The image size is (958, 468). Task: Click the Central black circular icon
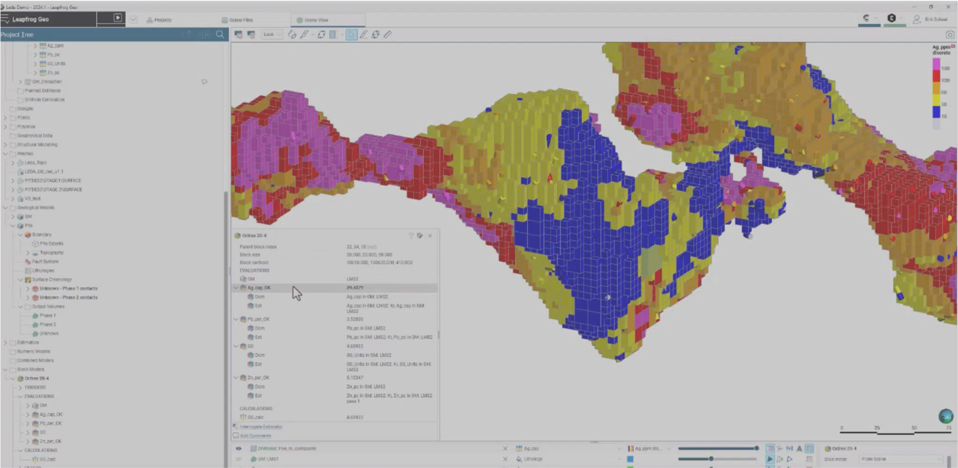(892, 18)
